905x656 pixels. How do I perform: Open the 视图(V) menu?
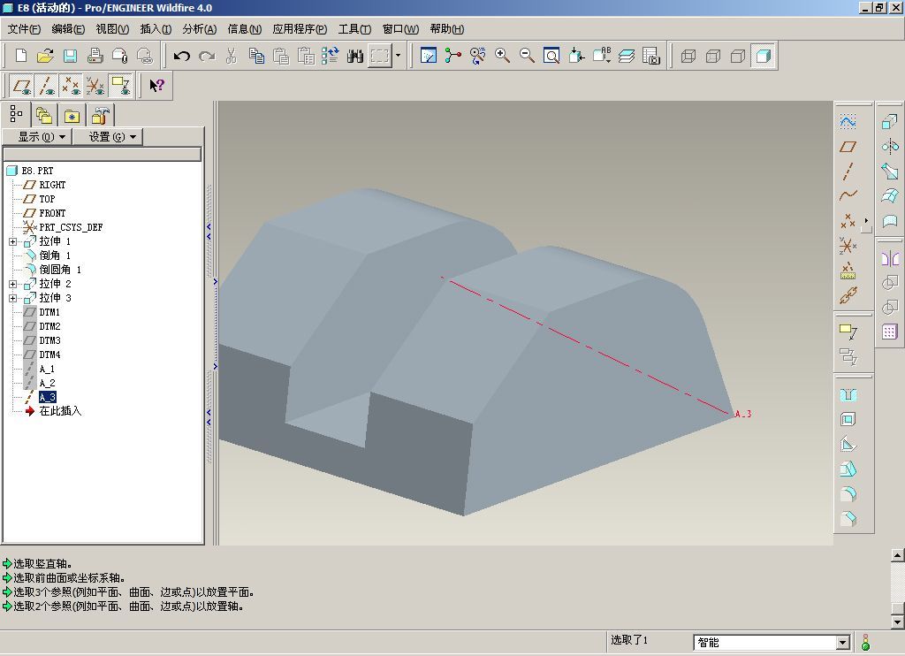112,29
